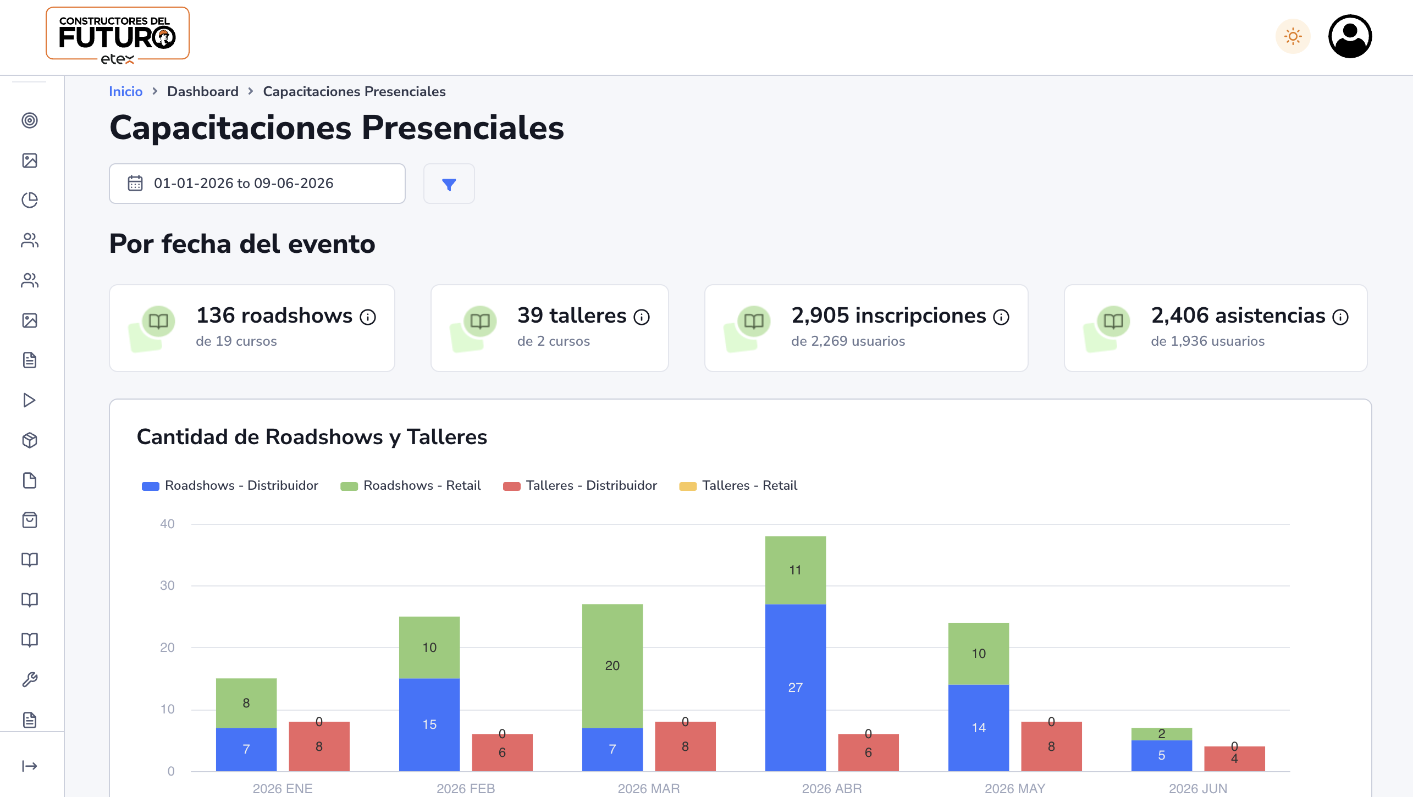
Task: Click Capacitaciones Presenciales breadcrumb
Action: [x=355, y=91]
